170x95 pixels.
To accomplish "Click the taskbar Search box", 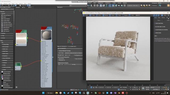I will 50,93.
